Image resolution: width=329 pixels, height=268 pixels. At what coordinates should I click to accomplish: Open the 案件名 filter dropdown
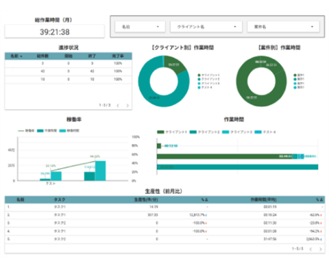[x=283, y=27]
